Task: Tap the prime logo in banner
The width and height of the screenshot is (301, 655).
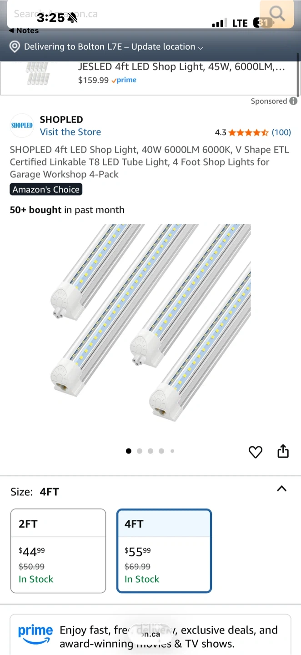Action: coord(35,635)
